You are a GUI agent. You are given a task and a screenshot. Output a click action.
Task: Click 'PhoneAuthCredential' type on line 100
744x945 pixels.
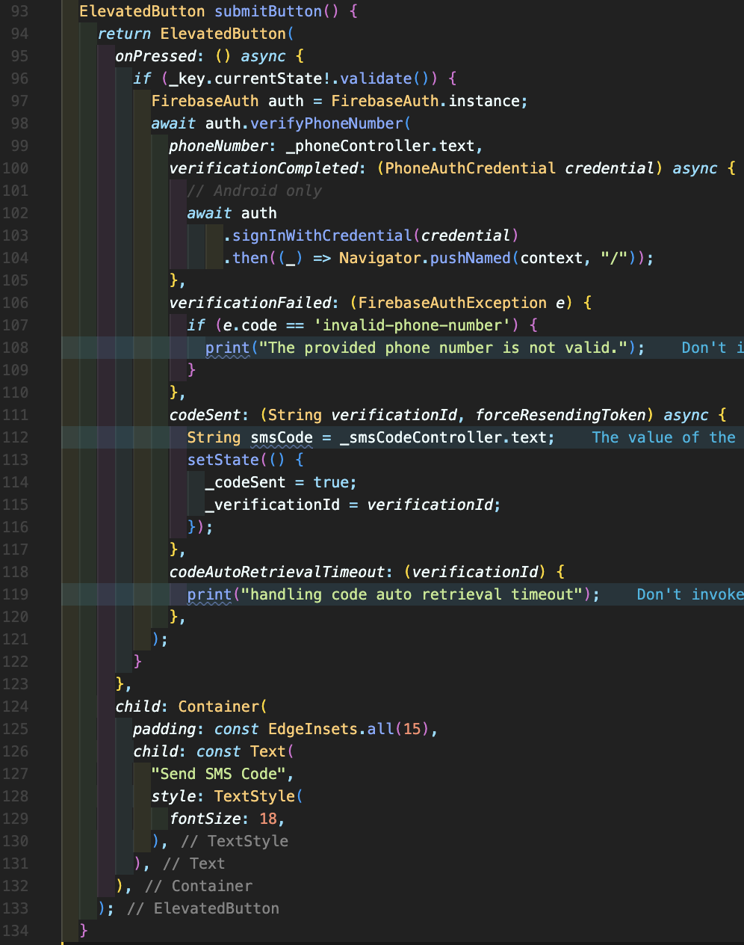(x=471, y=168)
